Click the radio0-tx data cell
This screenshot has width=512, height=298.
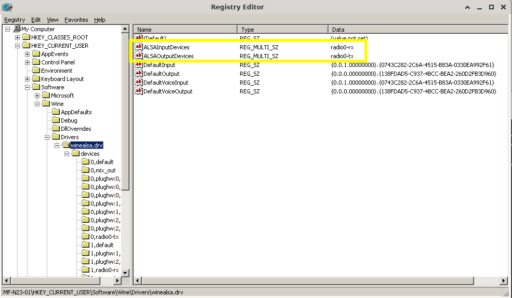(342, 56)
